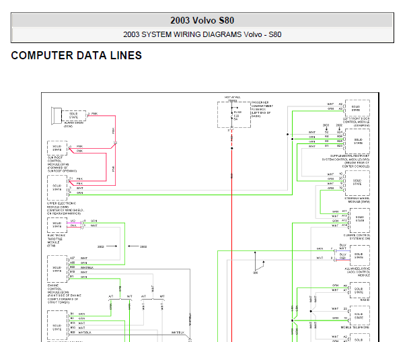Screen dimensions: 407x342
Task: Click the angled connector symbol right of red wire
Action: click(259, 263)
